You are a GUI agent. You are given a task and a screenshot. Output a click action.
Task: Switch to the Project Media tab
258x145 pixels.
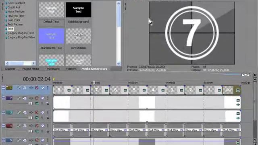tap(31, 69)
